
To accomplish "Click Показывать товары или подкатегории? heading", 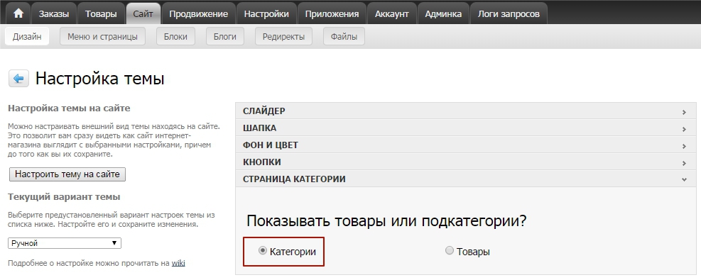I will pyautogui.click(x=386, y=221).
